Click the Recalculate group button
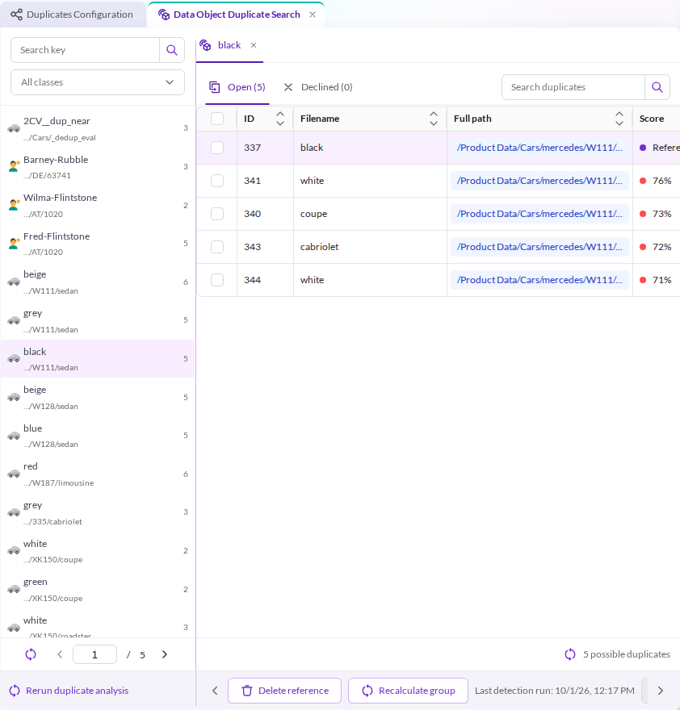This screenshot has width=680, height=710. pos(408,691)
